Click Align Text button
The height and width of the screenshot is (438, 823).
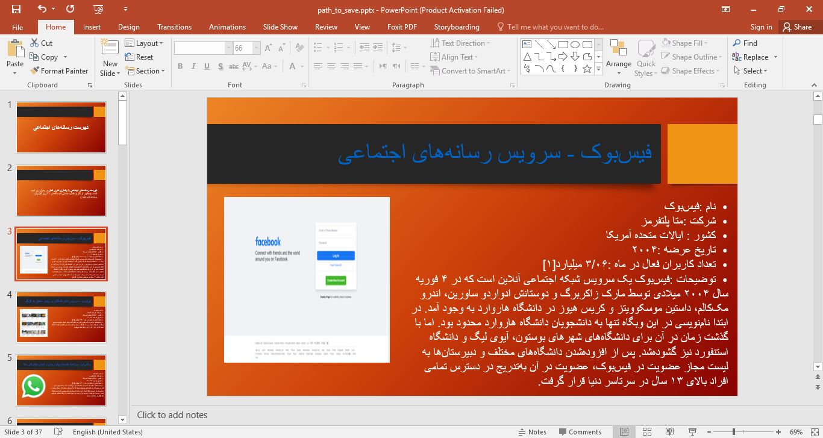[454, 57]
